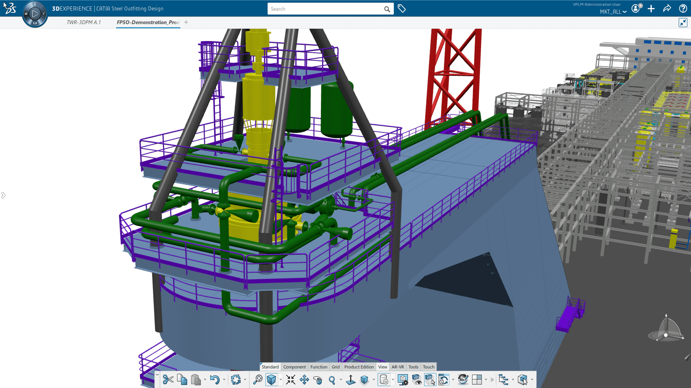Expand the left side panel chevron
Image resolution: width=691 pixels, height=388 pixels.
[3, 195]
